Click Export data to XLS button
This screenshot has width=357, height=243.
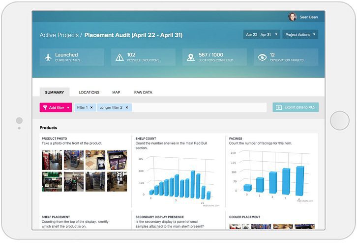point(296,107)
